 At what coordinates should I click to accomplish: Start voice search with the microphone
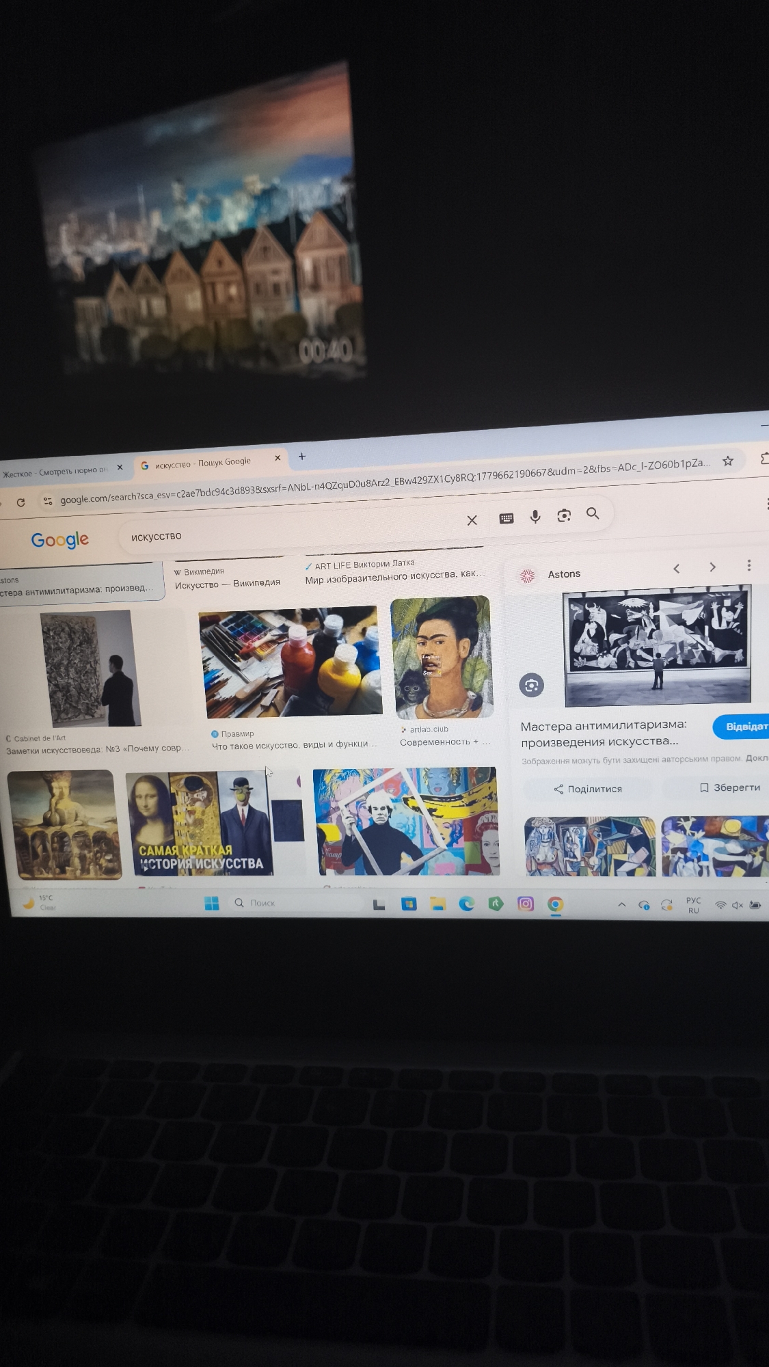(535, 517)
